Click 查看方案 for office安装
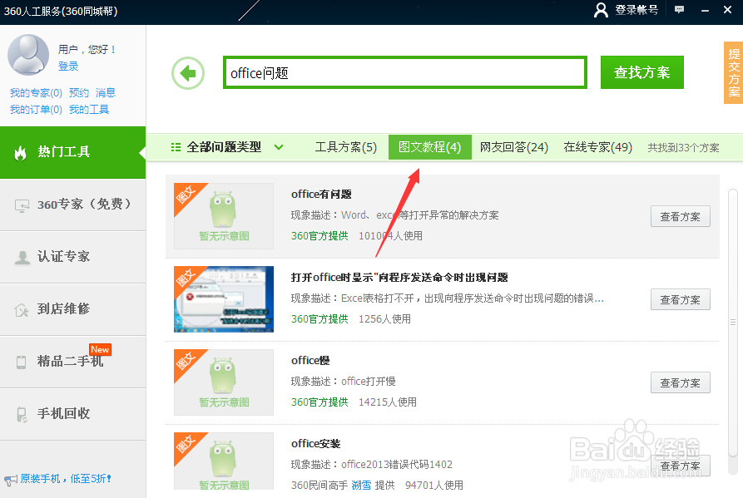This screenshot has height=498, width=743. pyautogui.click(x=681, y=466)
